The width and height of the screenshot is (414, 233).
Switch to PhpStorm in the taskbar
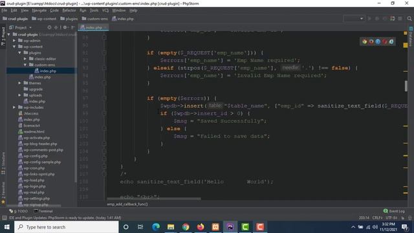[230, 227]
